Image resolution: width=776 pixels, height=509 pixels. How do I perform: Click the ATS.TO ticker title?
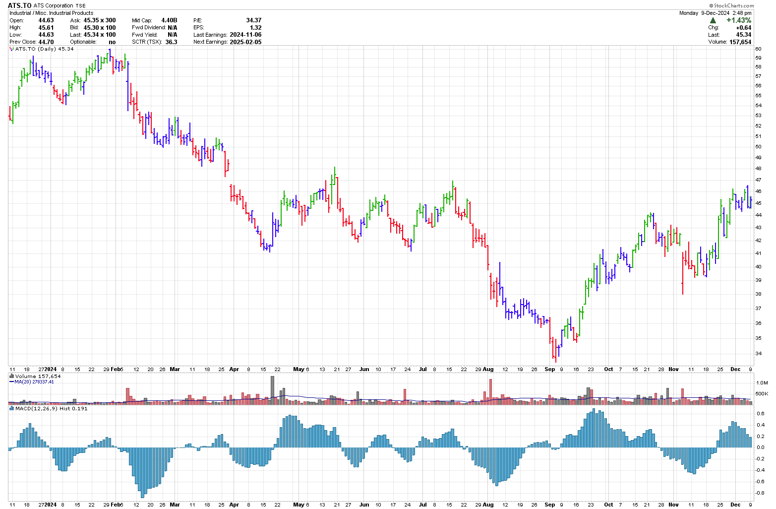pyautogui.click(x=20, y=5)
